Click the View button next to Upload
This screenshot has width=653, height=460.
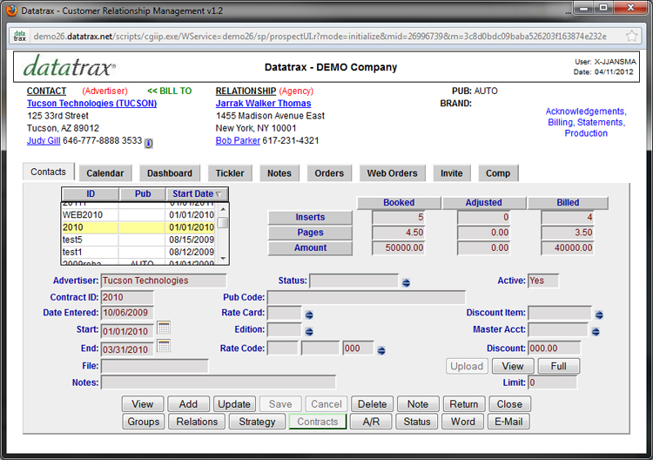[513, 366]
